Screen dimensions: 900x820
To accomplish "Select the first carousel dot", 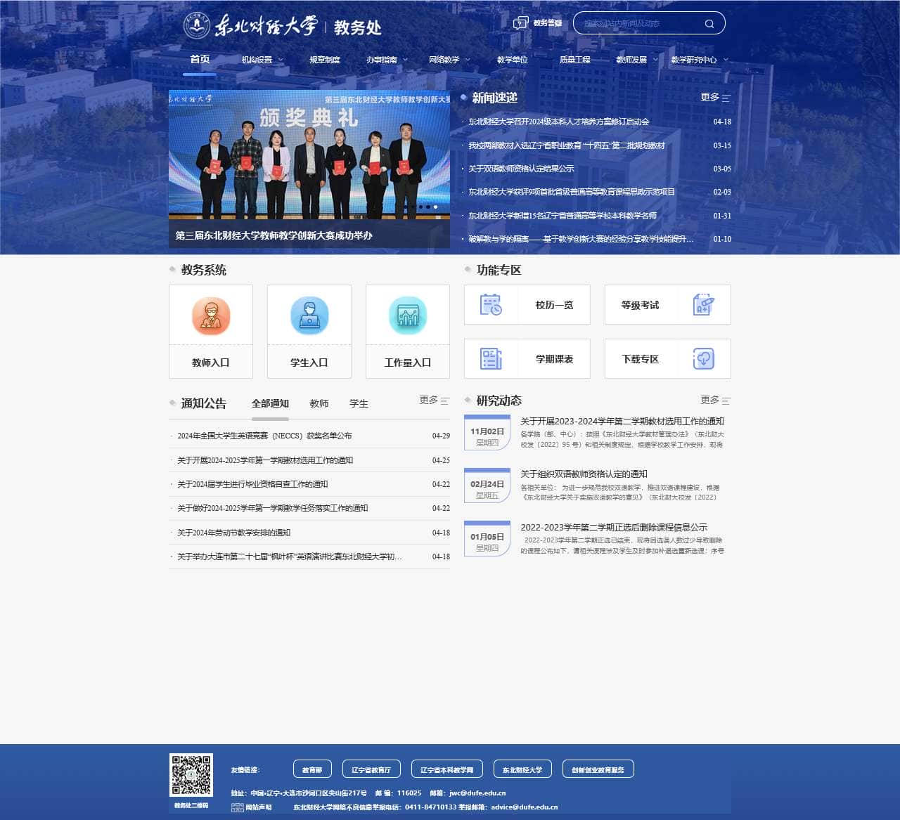I will coord(421,207).
